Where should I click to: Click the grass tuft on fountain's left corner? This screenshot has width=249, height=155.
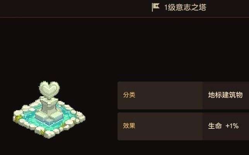point(19,118)
